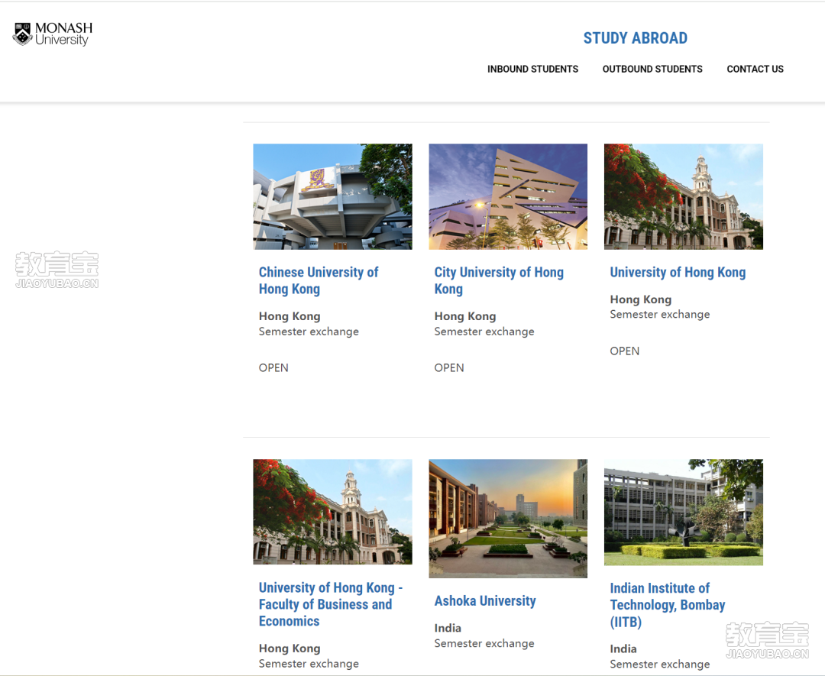Click 'Semester exchange' under Indian Institute of Technology, Bombay

click(660, 665)
